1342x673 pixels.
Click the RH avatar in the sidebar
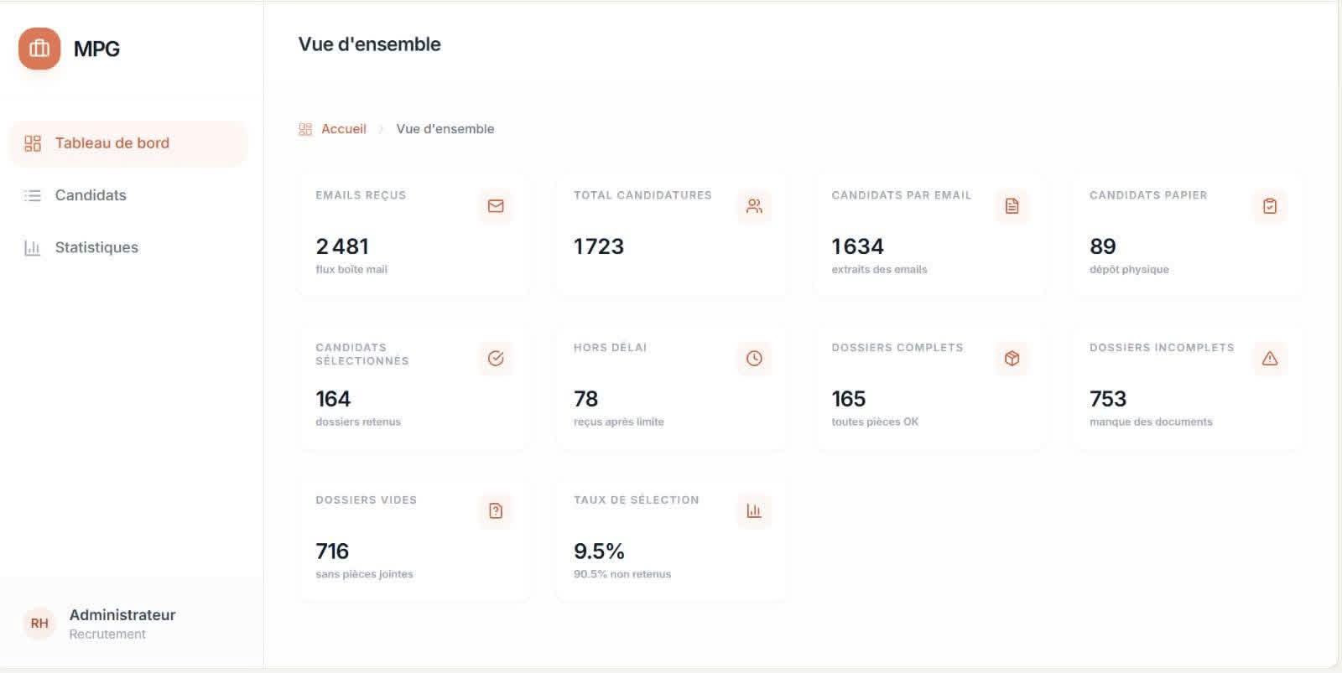pyautogui.click(x=39, y=624)
